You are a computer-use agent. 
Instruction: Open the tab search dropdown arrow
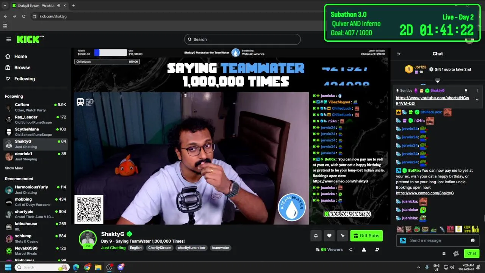[5, 6]
